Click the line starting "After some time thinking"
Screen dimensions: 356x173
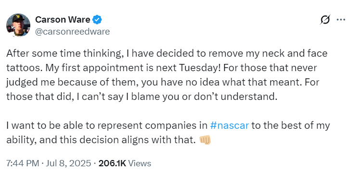coord(167,53)
